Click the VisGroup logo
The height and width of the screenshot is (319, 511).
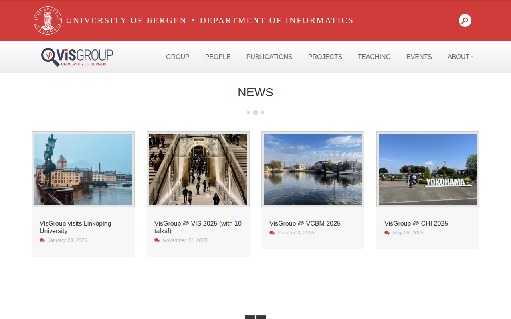[77, 57]
